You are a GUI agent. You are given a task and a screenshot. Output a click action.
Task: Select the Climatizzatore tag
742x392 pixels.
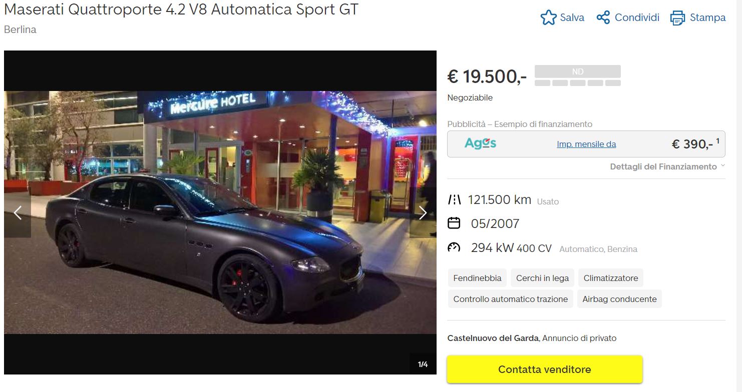(611, 278)
